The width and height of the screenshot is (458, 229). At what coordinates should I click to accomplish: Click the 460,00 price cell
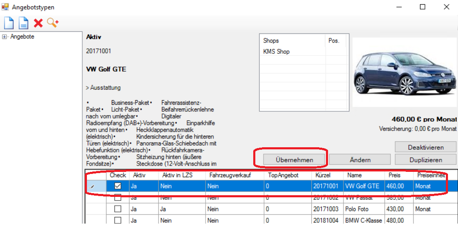click(399, 186)
